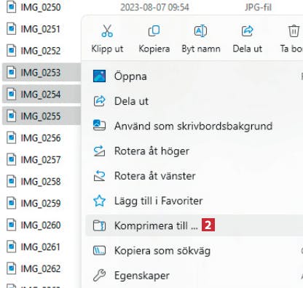The width and height of the screenshot is (303, 288).
Task: Click the rotate right icon
Action: (99, 151)
